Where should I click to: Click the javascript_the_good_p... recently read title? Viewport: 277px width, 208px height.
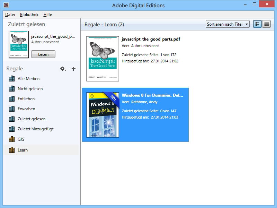[53, 36]
